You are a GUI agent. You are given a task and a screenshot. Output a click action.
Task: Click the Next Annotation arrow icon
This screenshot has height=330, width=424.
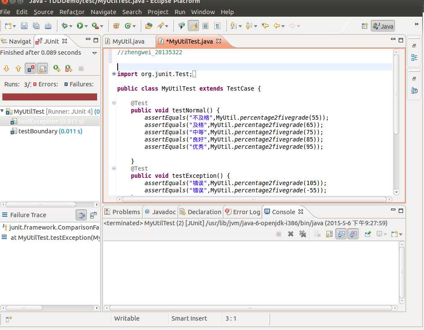233,26
